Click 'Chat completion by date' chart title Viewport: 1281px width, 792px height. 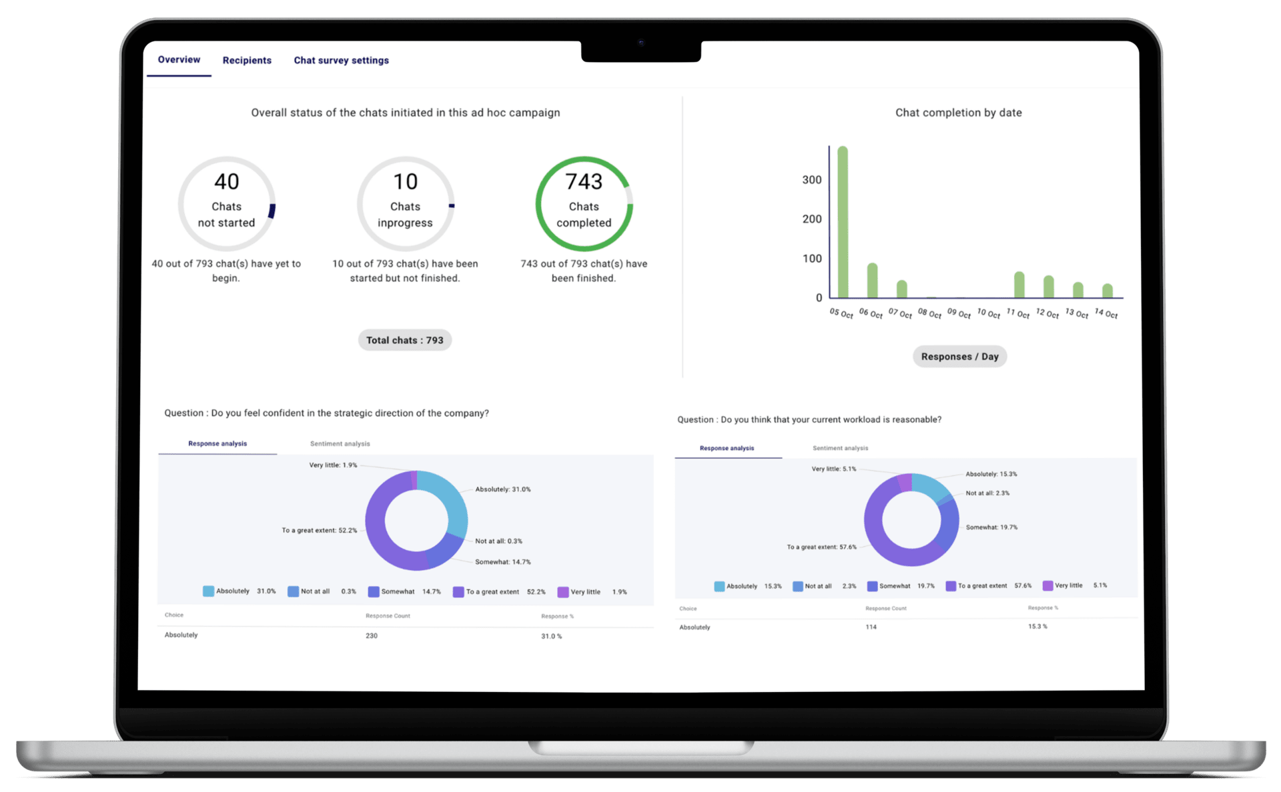coord(958,113)
